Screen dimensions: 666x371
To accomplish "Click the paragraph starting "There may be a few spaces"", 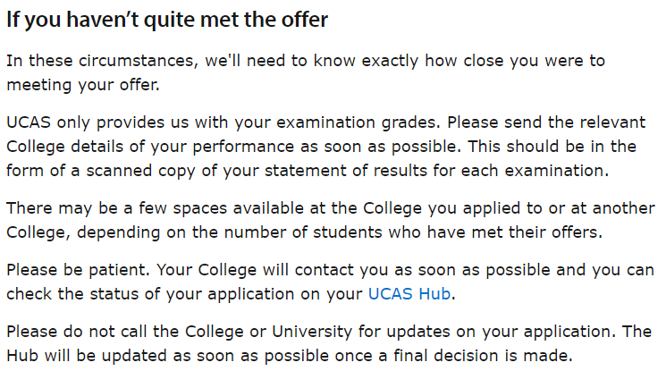I will pyautogui.click(x=331, y=220).
